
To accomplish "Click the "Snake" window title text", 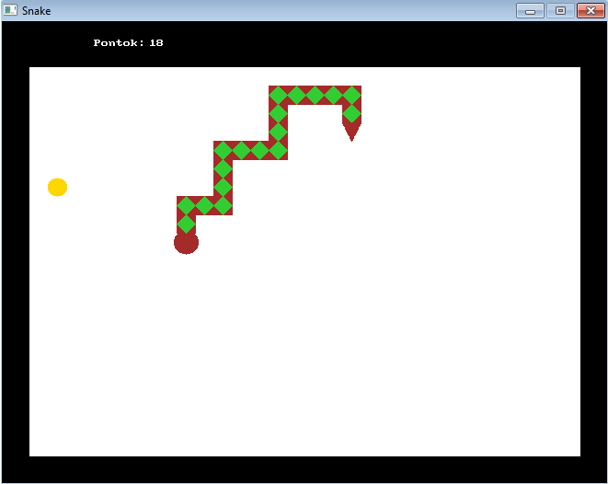I will 37,10.
